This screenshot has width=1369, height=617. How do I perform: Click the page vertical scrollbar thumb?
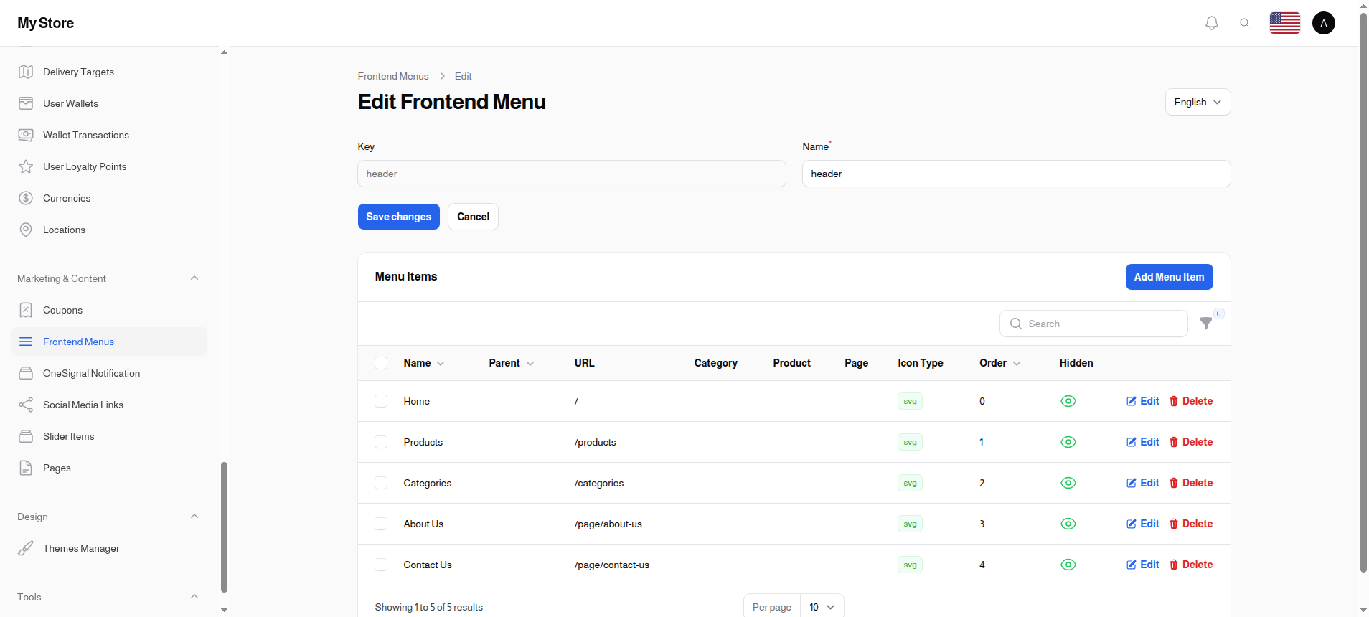tap(1363, 292)
